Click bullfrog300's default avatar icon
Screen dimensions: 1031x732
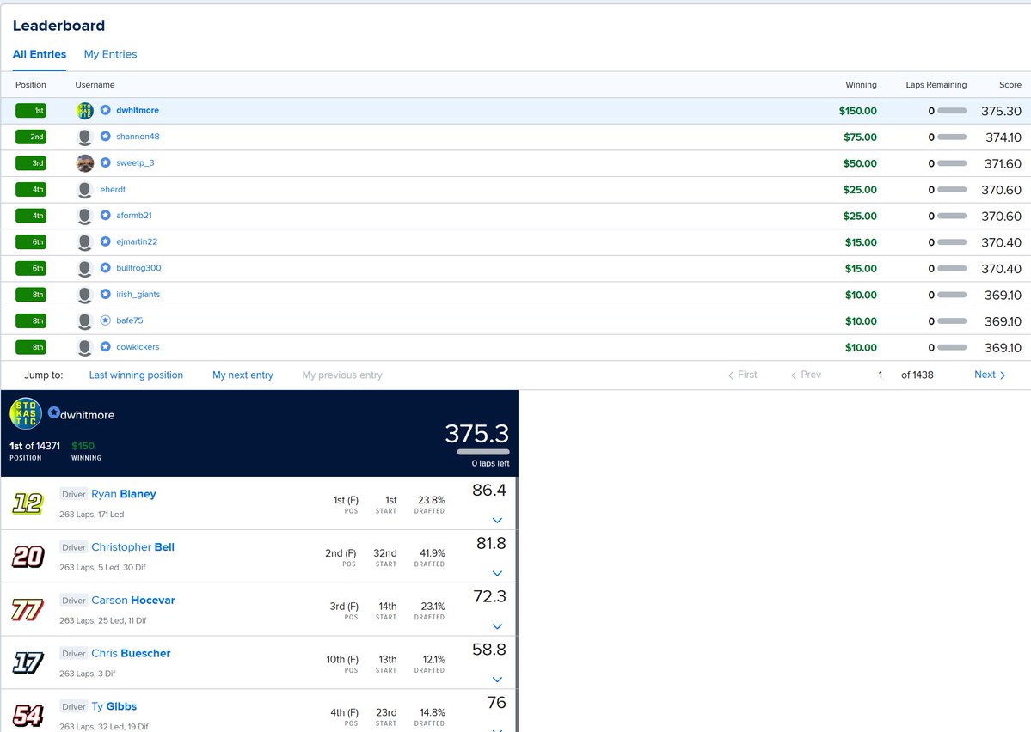tap(85, 268)
